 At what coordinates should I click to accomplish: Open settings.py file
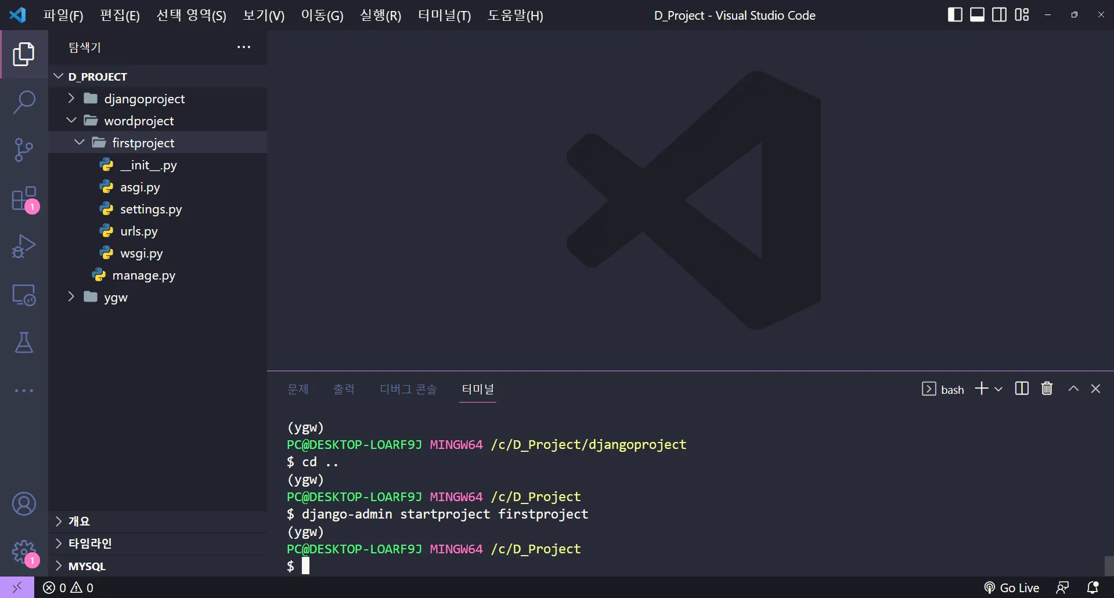(x=157, y=209)
